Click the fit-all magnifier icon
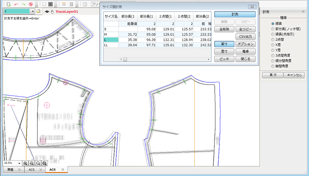 coord(44,163)
